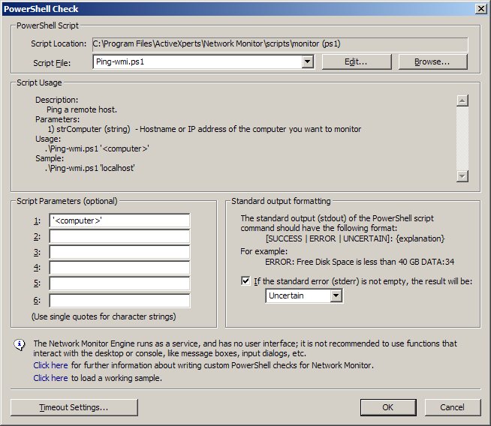Click the script usage scrollbar track
Screen dimensions: 491x426
tap(462, 138)
